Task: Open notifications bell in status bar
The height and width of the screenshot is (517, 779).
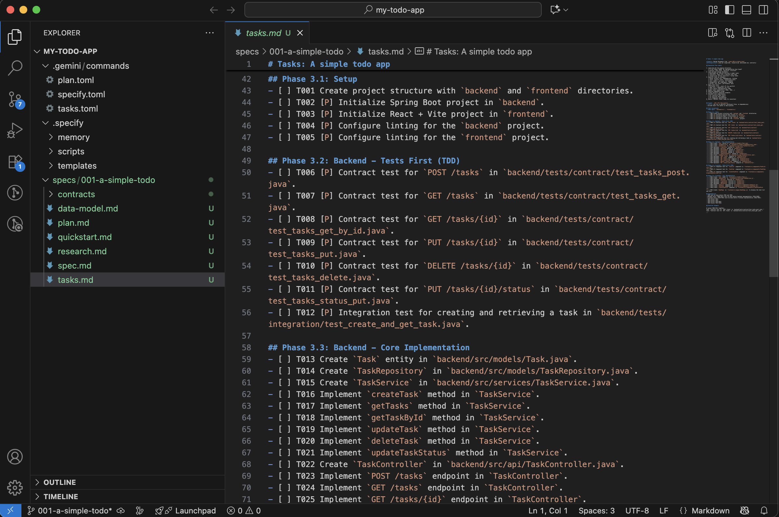Action: pos(764,511)
